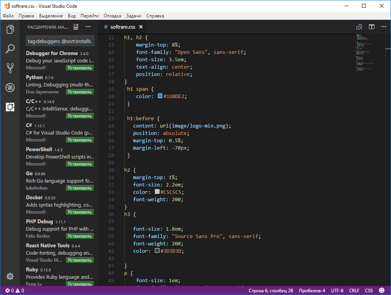Open editor more actions ellipsis

[384, 27]
